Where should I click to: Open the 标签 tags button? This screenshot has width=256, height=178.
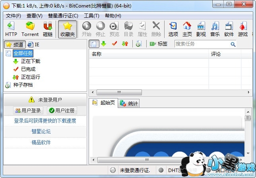[x=158, y=44]
